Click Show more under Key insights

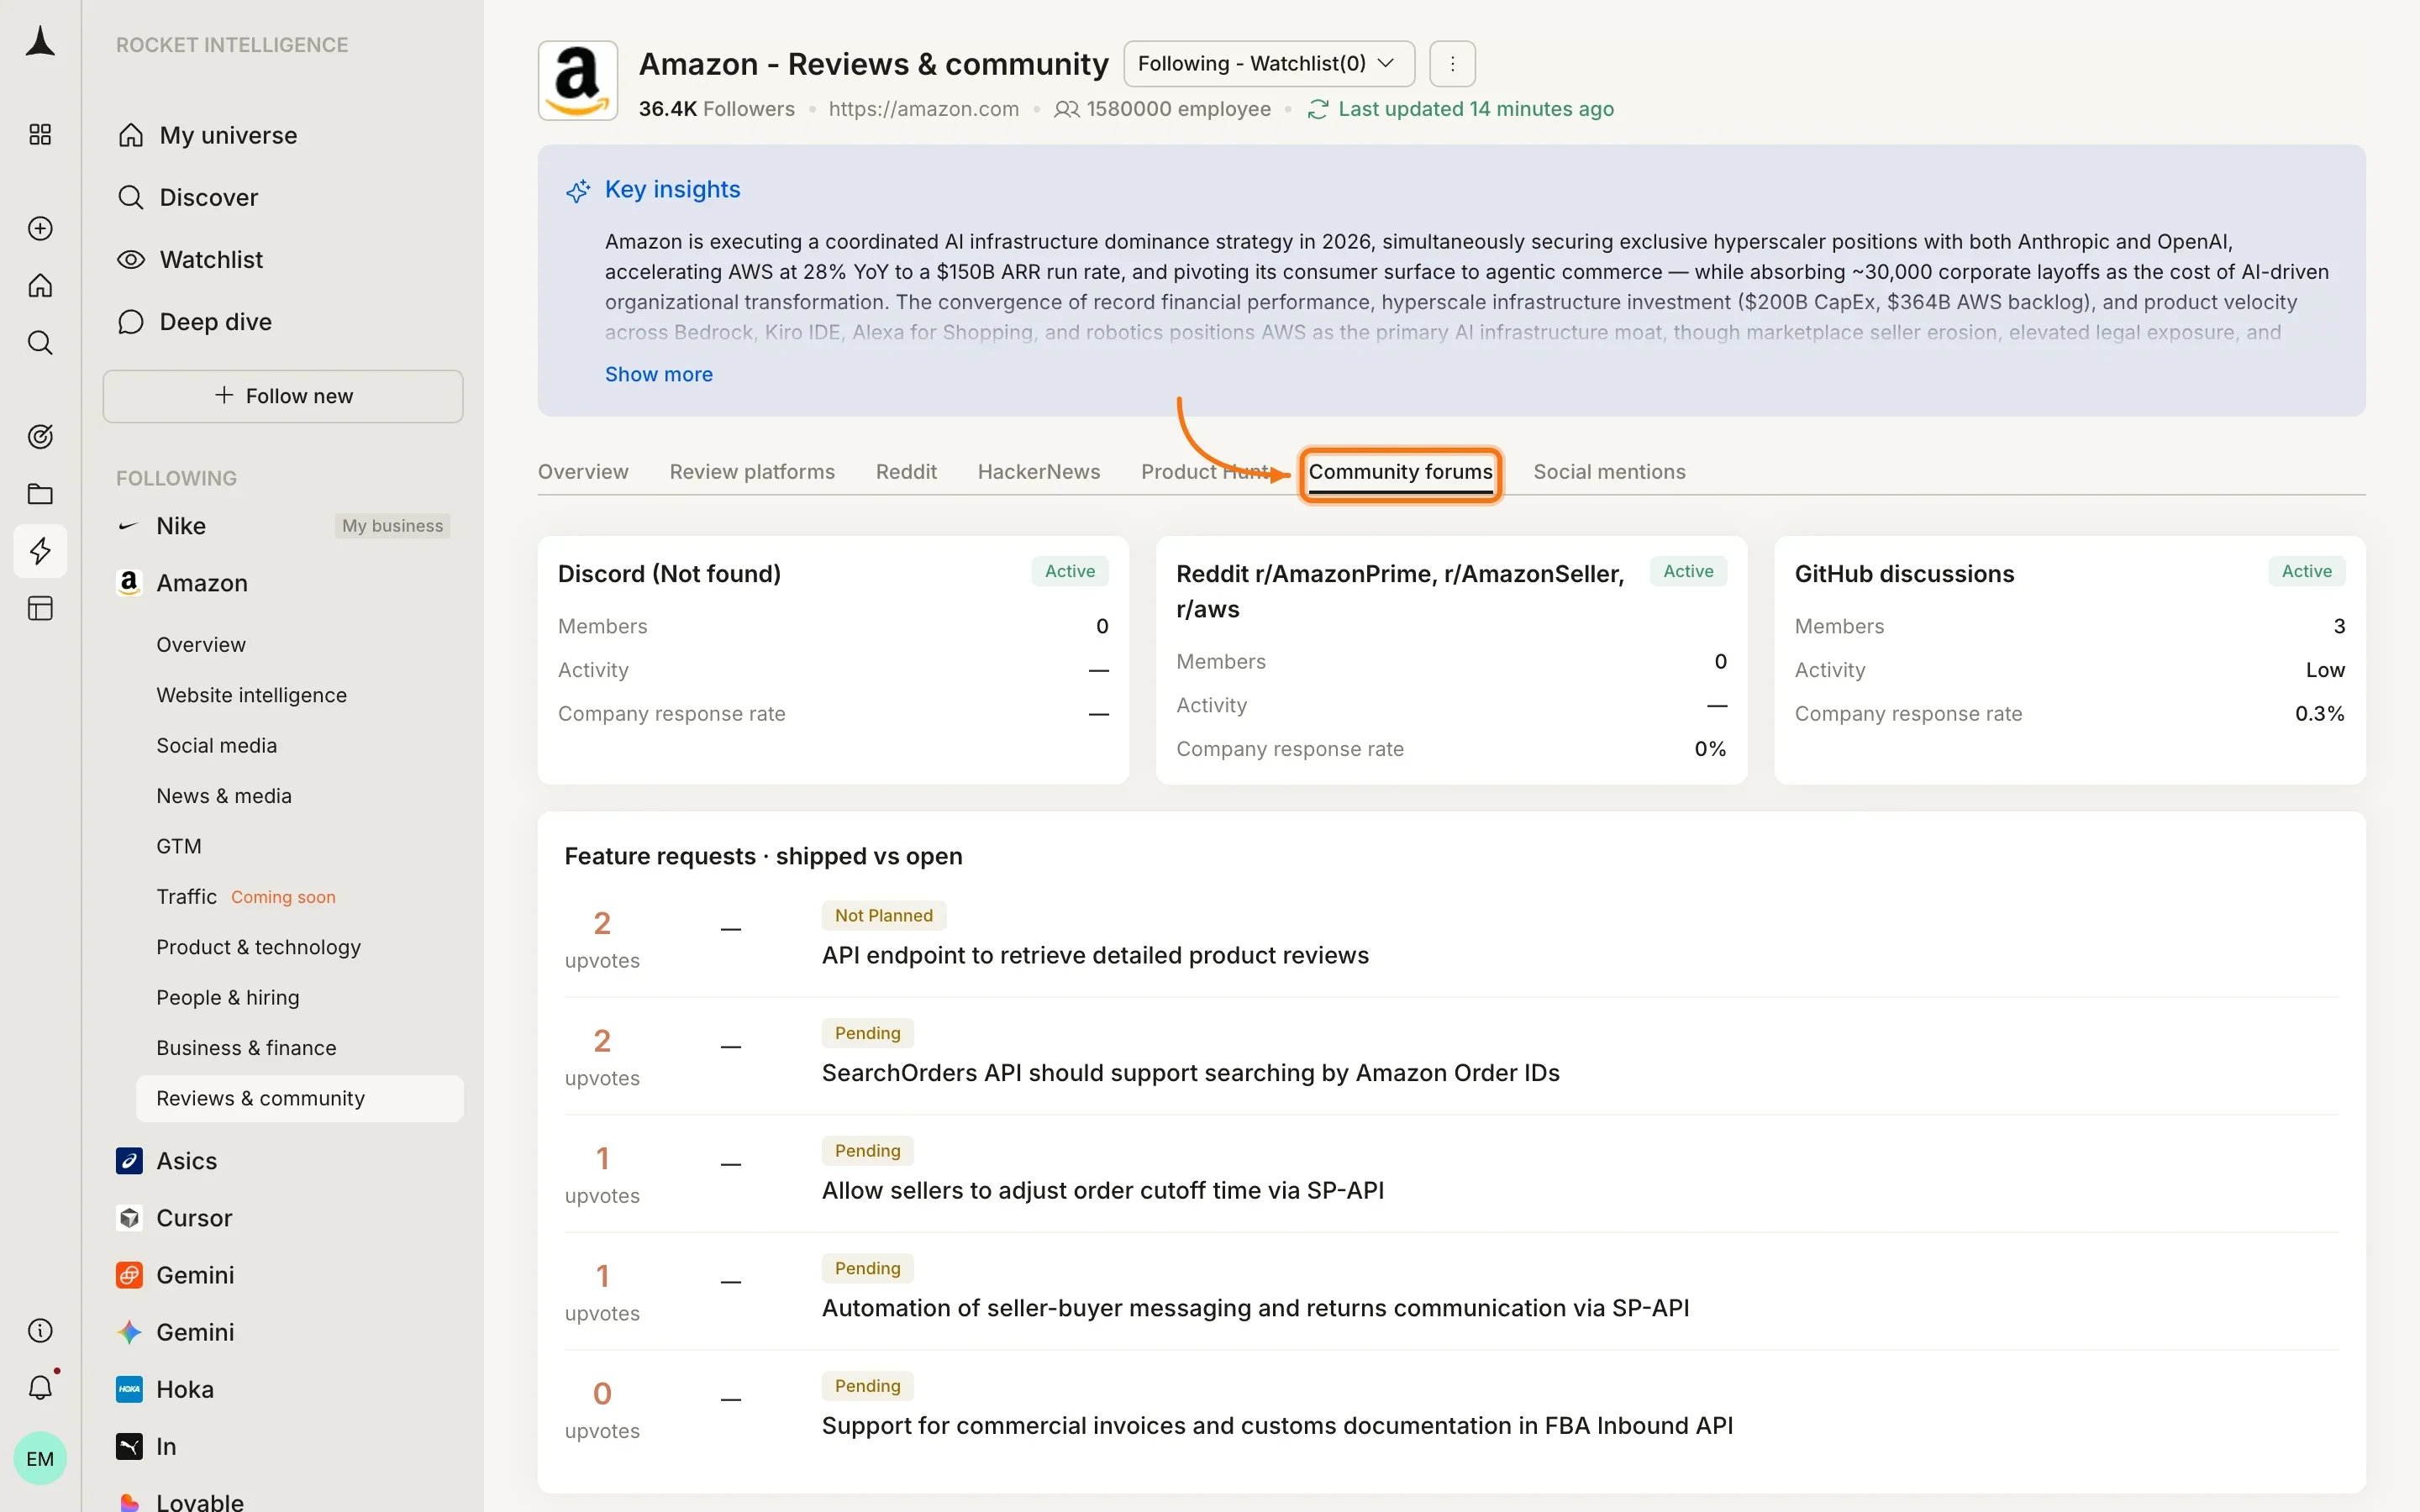pyautogui.click(x=659, y=374)
